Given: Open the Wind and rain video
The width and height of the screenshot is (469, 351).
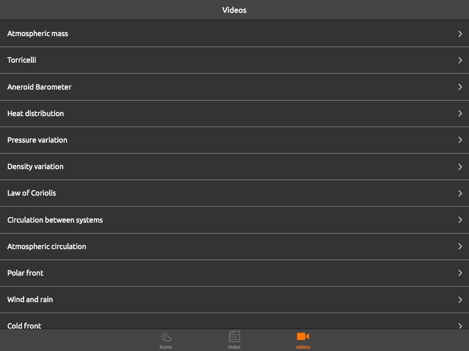Looking at the screenshot, I should pos(30,299).
